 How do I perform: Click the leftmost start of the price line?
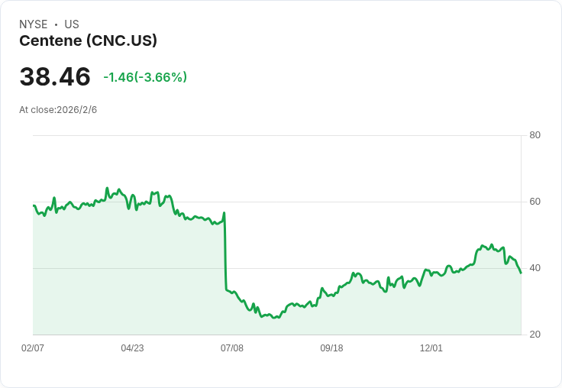point(34,205)
